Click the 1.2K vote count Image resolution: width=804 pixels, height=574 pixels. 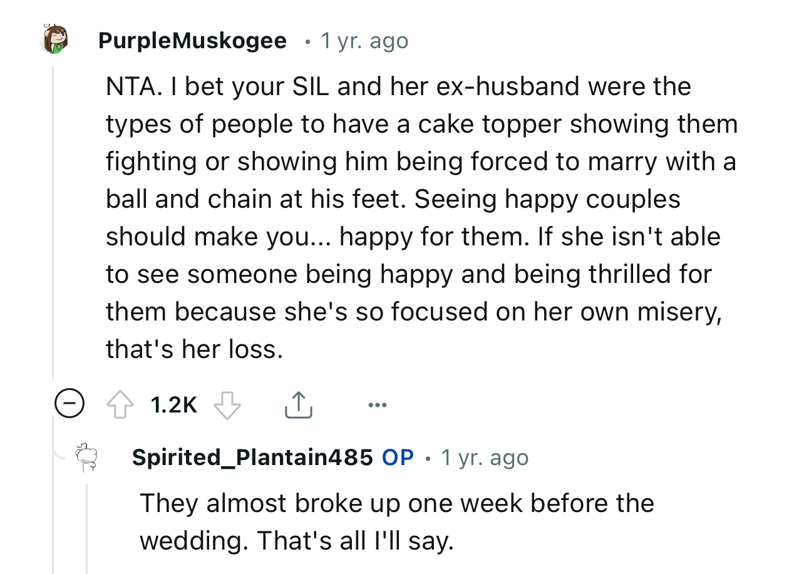tap(173, 404)
